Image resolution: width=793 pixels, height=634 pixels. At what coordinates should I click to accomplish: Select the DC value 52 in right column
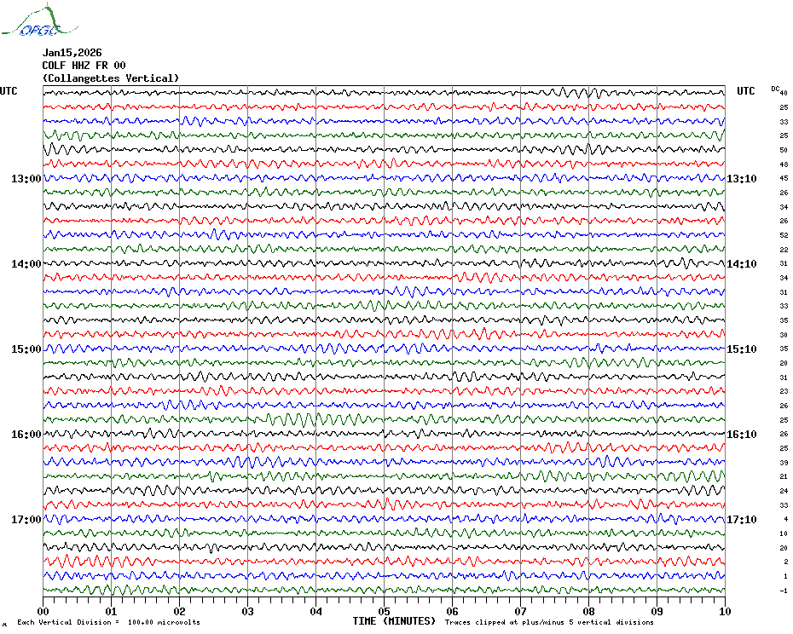pos(783,235)
